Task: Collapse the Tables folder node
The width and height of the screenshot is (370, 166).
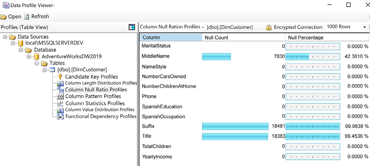Action: [x=37, y=63]
